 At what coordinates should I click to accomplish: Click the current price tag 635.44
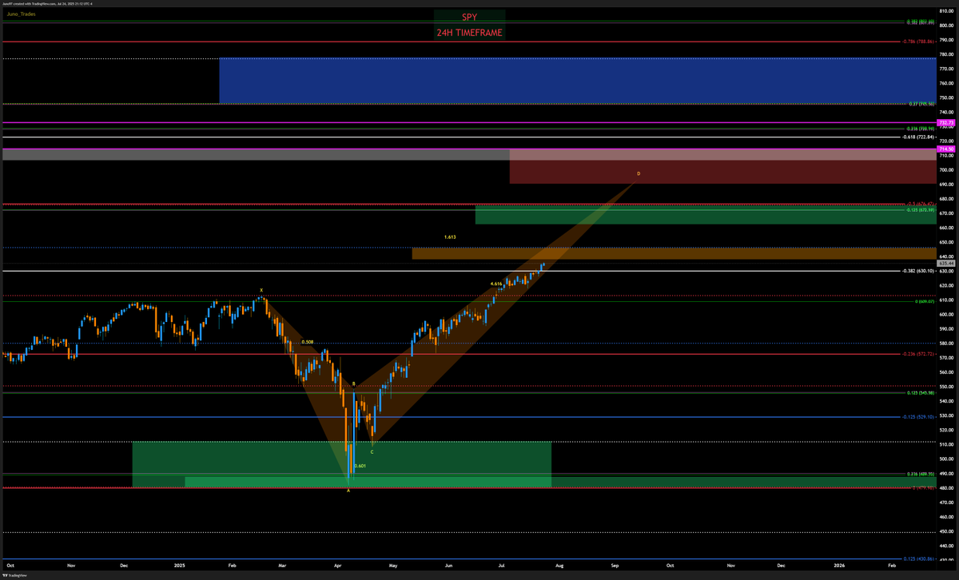(946, 263)
